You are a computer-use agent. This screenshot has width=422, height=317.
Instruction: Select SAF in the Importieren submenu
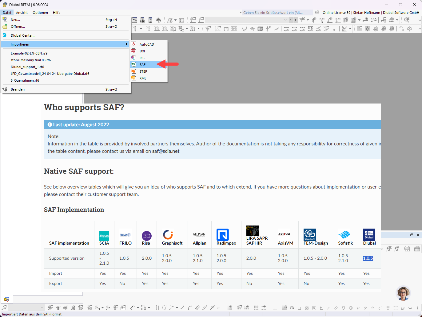click(143, 64)
